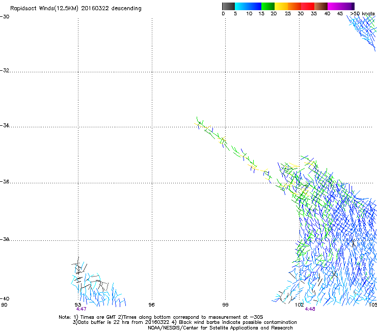
Task: Click the latitude label -30
Action: [5, 17]
